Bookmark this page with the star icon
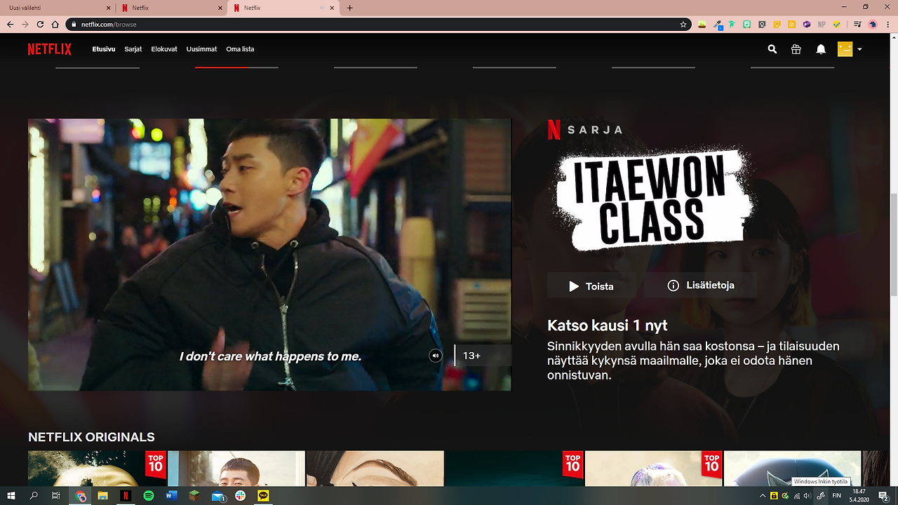Image resolution: width=898 pixels, height=505 pixels. [x=683, y=25]
